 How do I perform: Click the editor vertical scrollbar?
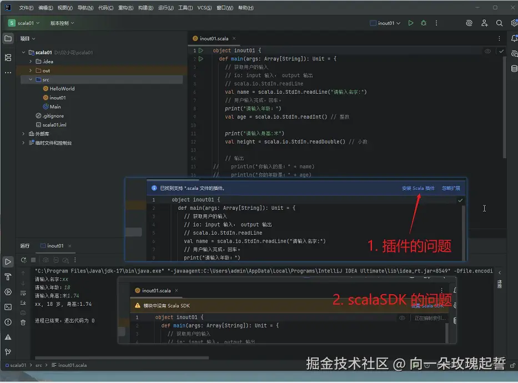[x=505, y=107]
